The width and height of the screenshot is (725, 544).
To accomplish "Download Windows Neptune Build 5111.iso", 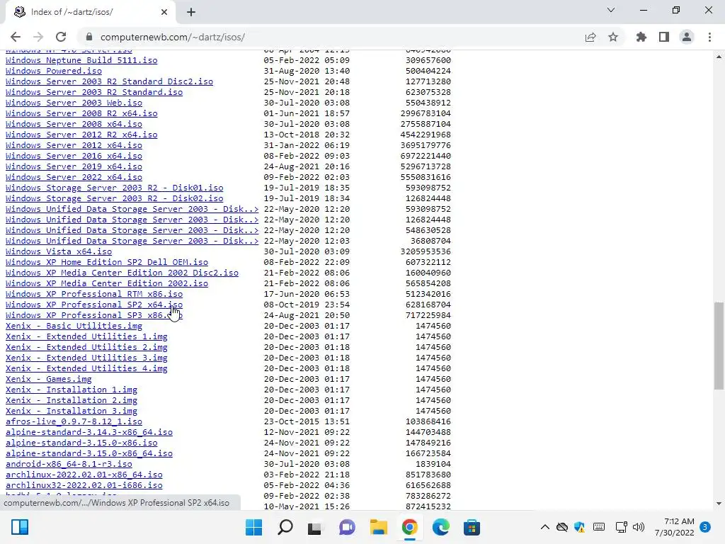I will click(x=81, y=60).
